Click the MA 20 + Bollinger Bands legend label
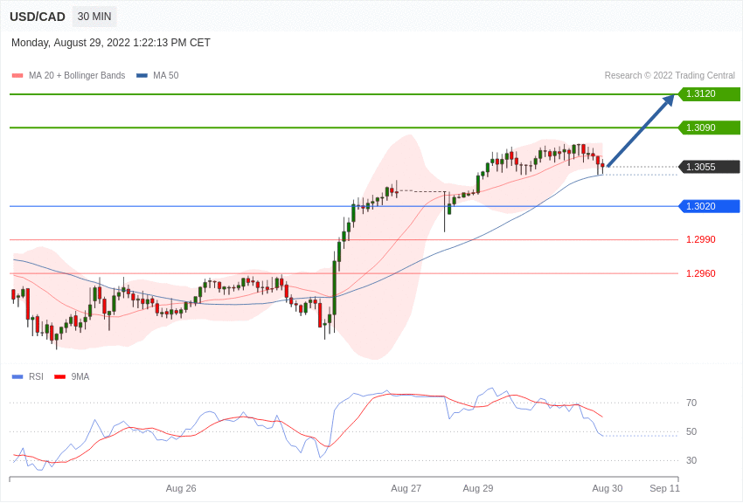The width and height of the screenshot is (743, 503). click(77, 75)
